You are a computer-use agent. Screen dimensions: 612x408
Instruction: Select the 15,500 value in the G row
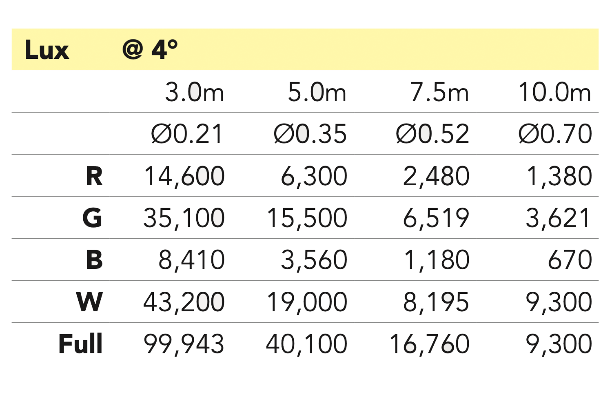tap(307, 218)
